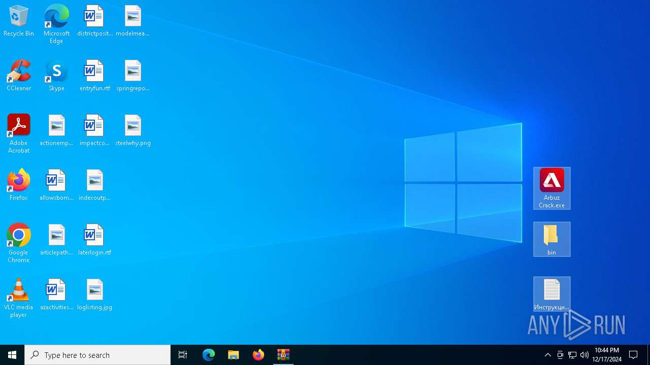This screenshot has height=365, width=650.
Task: Select the indexoutp... image file
Action: tap(95, 186)
